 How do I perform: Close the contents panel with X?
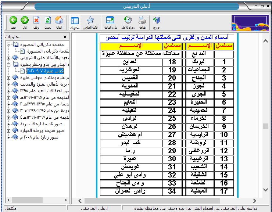65,37
